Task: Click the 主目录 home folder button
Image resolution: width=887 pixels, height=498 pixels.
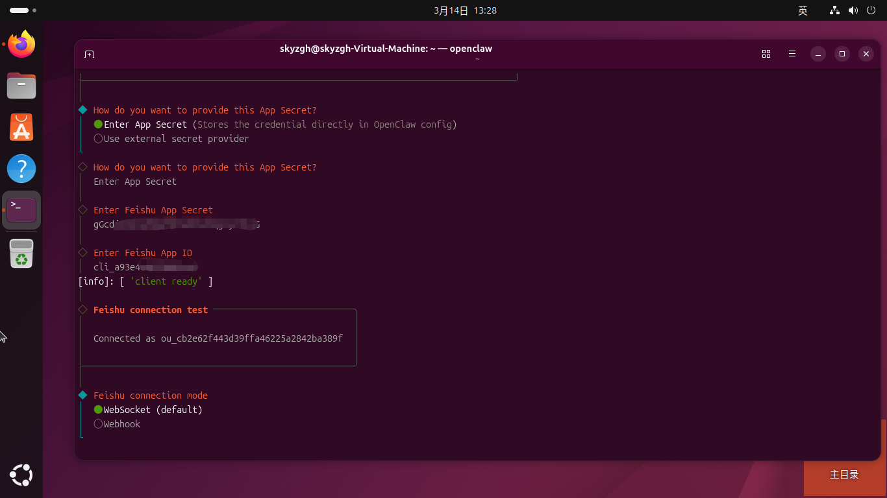Action: [x=844, y=475]
